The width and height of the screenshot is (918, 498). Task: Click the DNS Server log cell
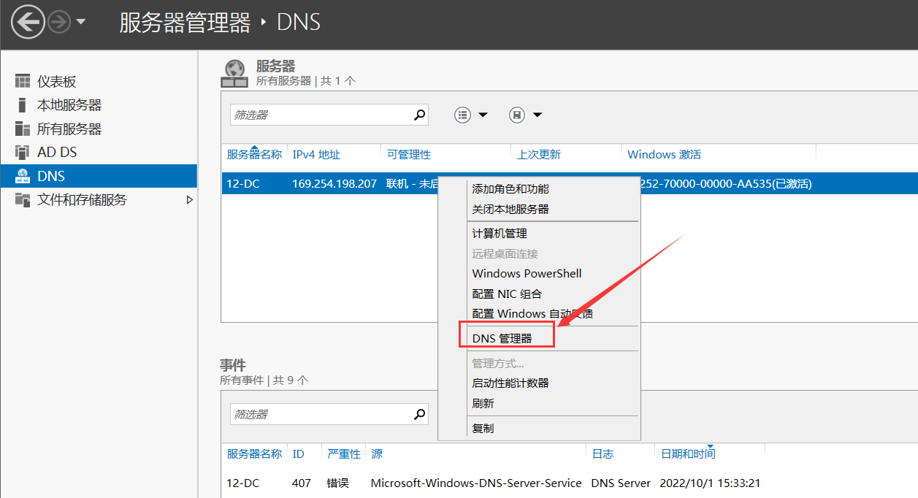click(621, 483)
